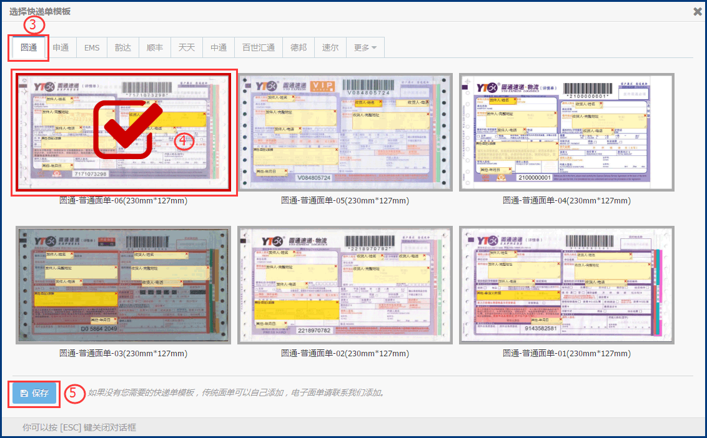This screenshot has width=707, height=438.
Task: Click the caption 圆通-普通面单-03(230mm*127mm)
Action: click(x=124, y=353)
